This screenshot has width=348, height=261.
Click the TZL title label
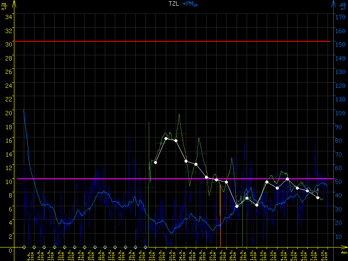tap(174, 3)
